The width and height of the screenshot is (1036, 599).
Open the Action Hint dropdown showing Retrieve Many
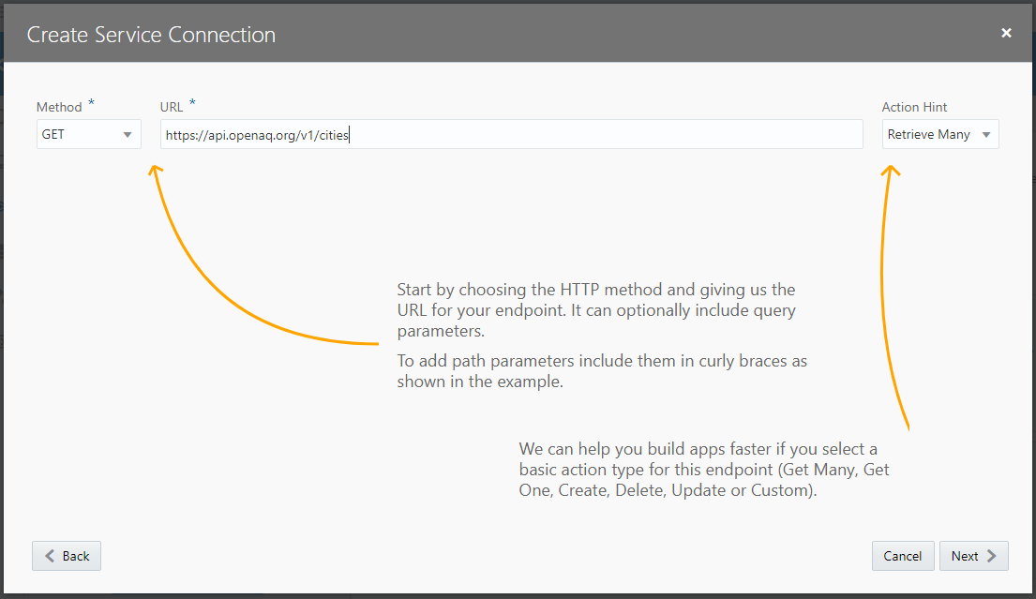929,134
